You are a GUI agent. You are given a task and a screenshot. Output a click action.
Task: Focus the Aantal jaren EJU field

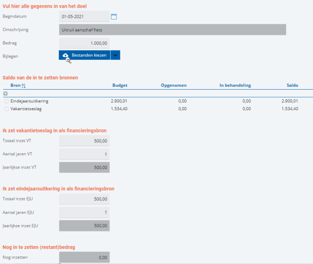pos(84,212)
